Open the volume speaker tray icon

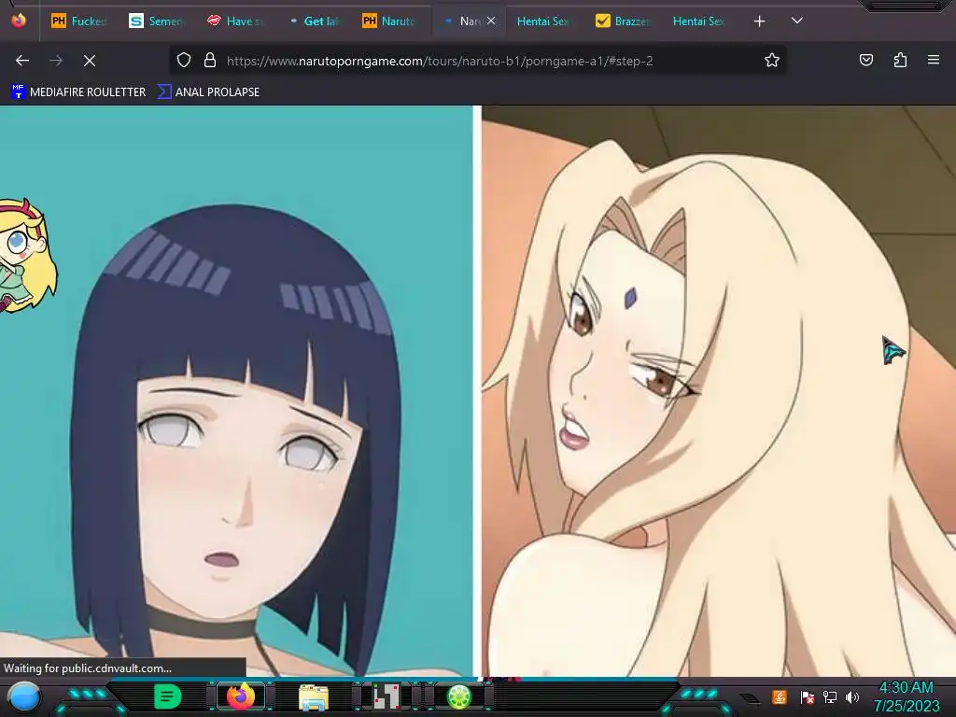tap(852, 696)
